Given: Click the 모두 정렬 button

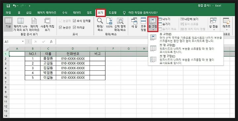Looking at the screenshot, I should point(143,24).
